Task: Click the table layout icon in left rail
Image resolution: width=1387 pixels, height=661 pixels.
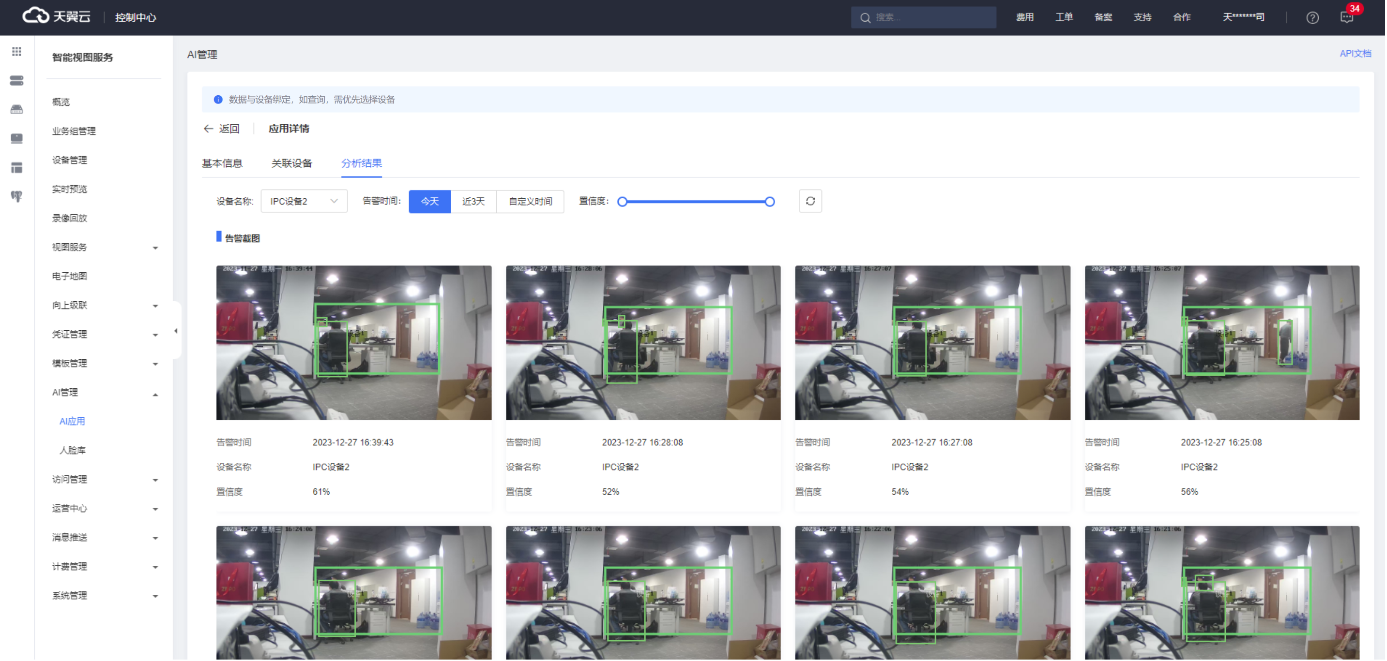Action: (x=16, y=168)
